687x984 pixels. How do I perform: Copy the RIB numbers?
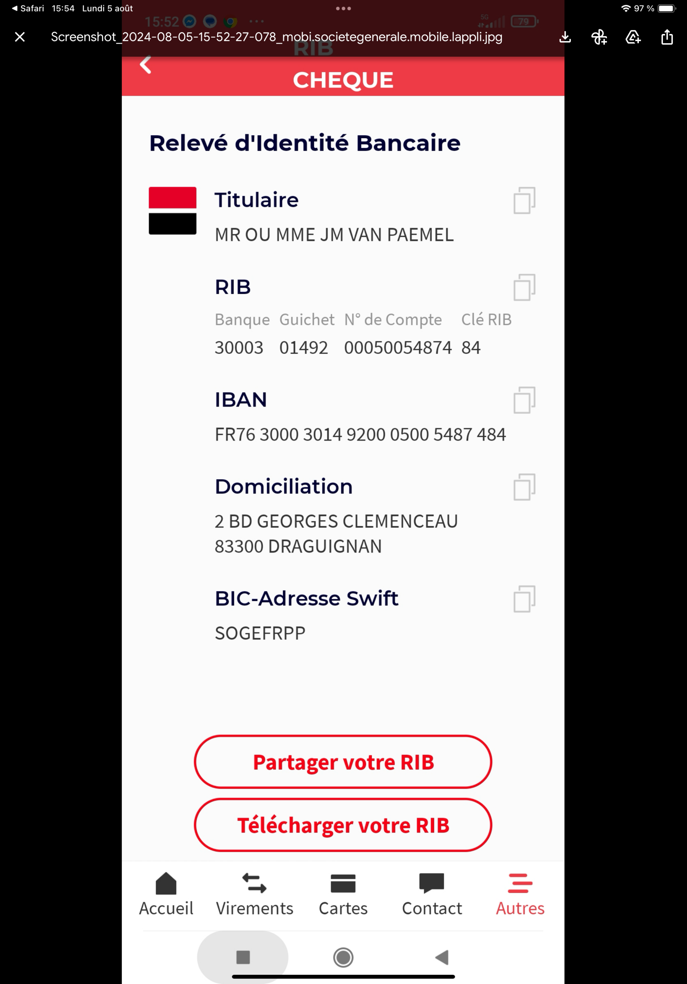click(x=524, y=288)
